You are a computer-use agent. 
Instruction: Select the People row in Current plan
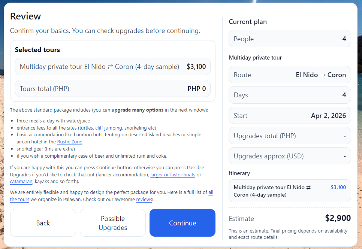point(290,39)
